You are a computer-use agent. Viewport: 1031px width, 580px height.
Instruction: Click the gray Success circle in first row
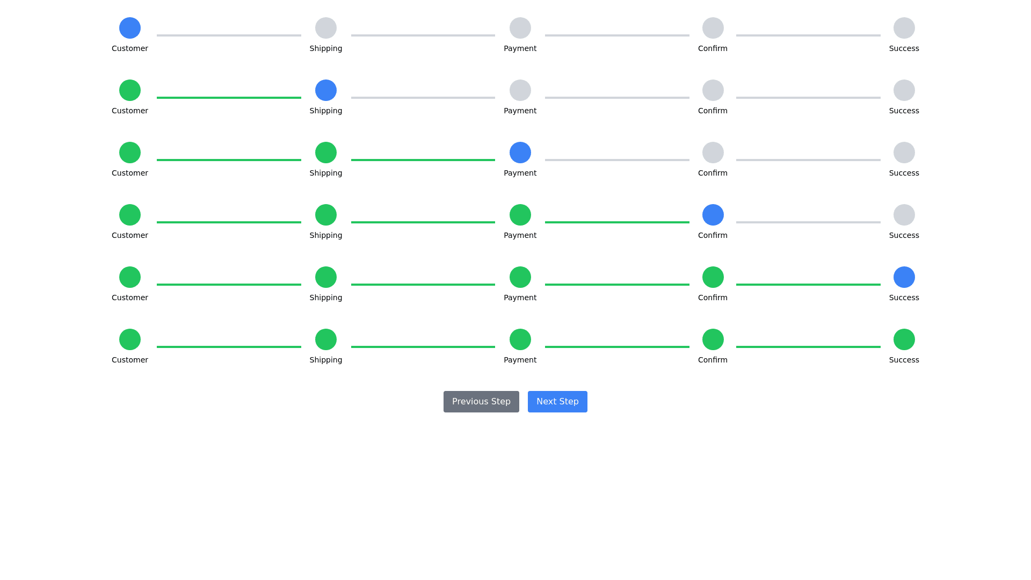tap(904, 28)
